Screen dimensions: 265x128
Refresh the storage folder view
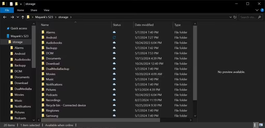coord(235,17)
